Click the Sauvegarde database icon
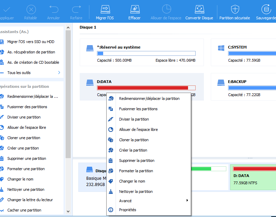The height and width of the screenshot is (217, 276). click(266, 9)
